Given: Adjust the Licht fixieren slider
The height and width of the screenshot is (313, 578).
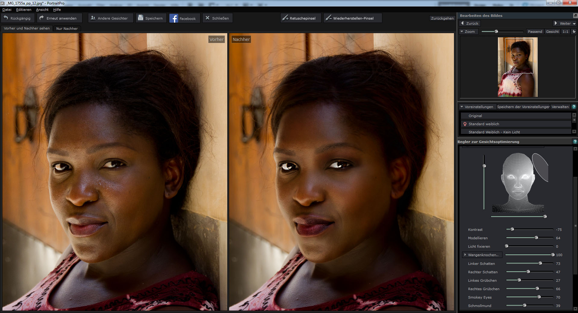Looking at the screenshot, I should [x=507, y=246].
